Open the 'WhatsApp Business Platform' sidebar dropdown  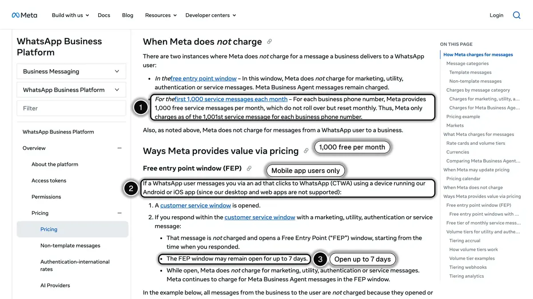pyautogui.click(x=72, y=89)
